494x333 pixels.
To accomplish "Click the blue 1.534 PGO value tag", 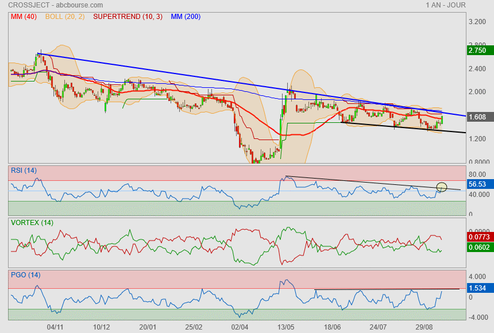I will 477,288.
